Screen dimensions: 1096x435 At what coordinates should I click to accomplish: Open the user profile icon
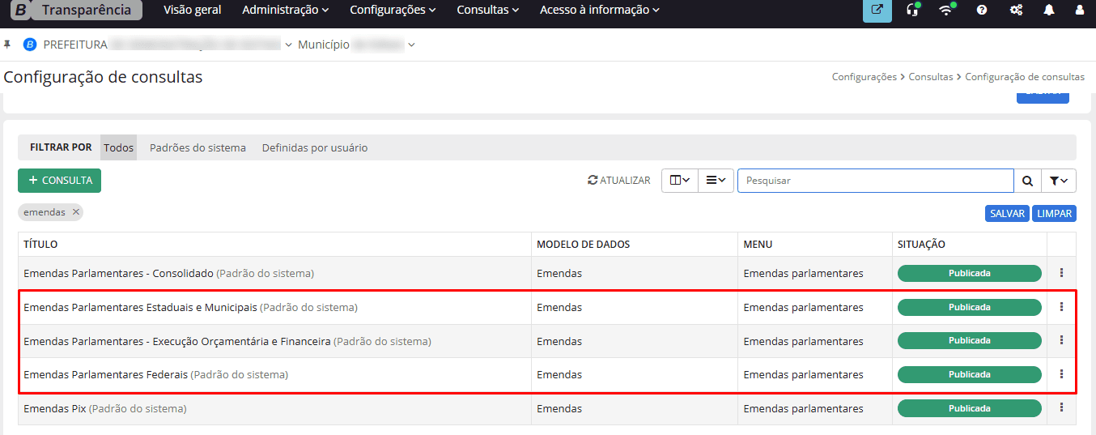1079,11
